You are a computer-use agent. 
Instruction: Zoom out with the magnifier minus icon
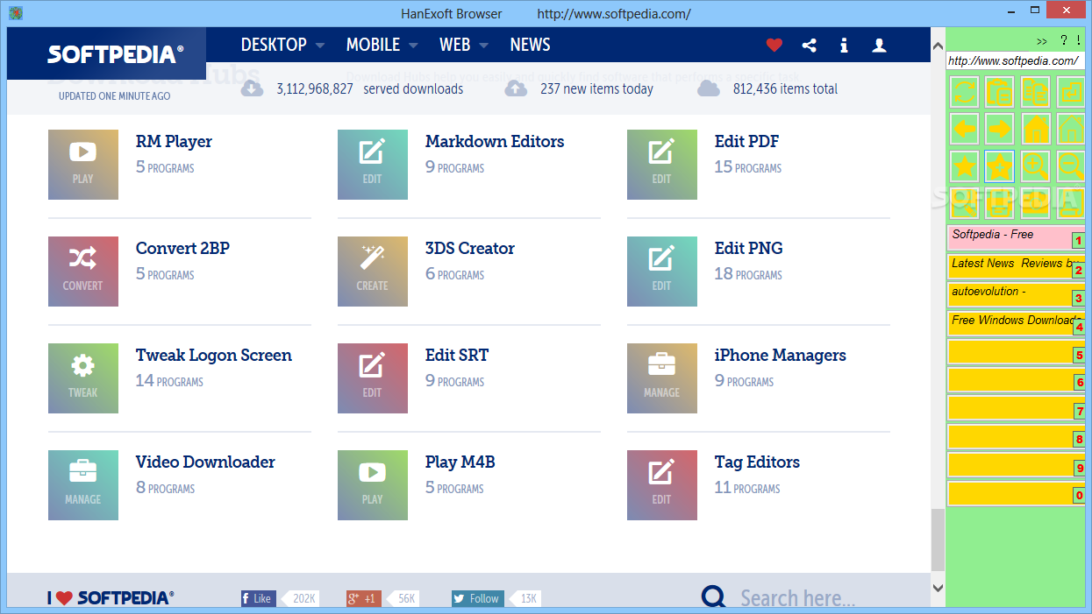pos(1071,166)
